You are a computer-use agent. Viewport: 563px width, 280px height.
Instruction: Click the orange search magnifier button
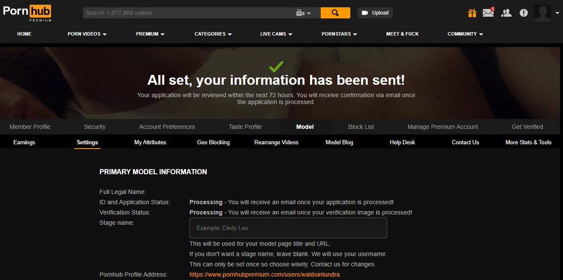[335, 13]
